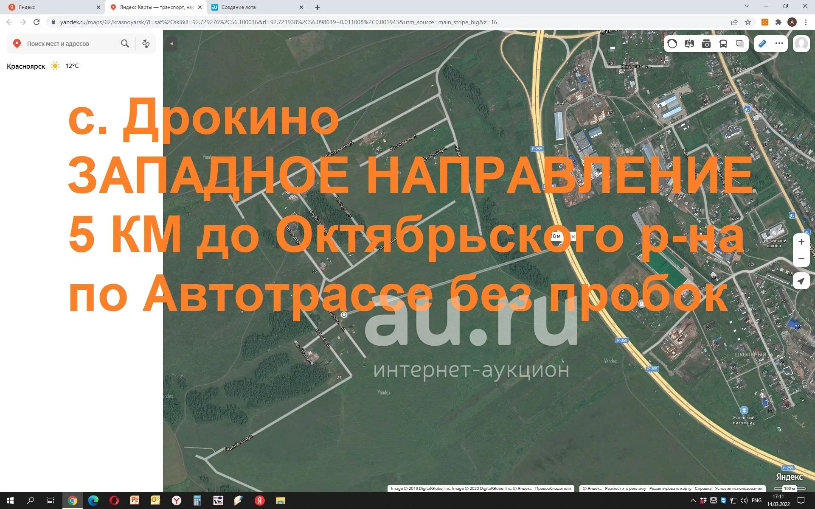Open the Chrome profile A avatar
The width and height of the screenshot is (815, 509).
[x=792, y=22]
